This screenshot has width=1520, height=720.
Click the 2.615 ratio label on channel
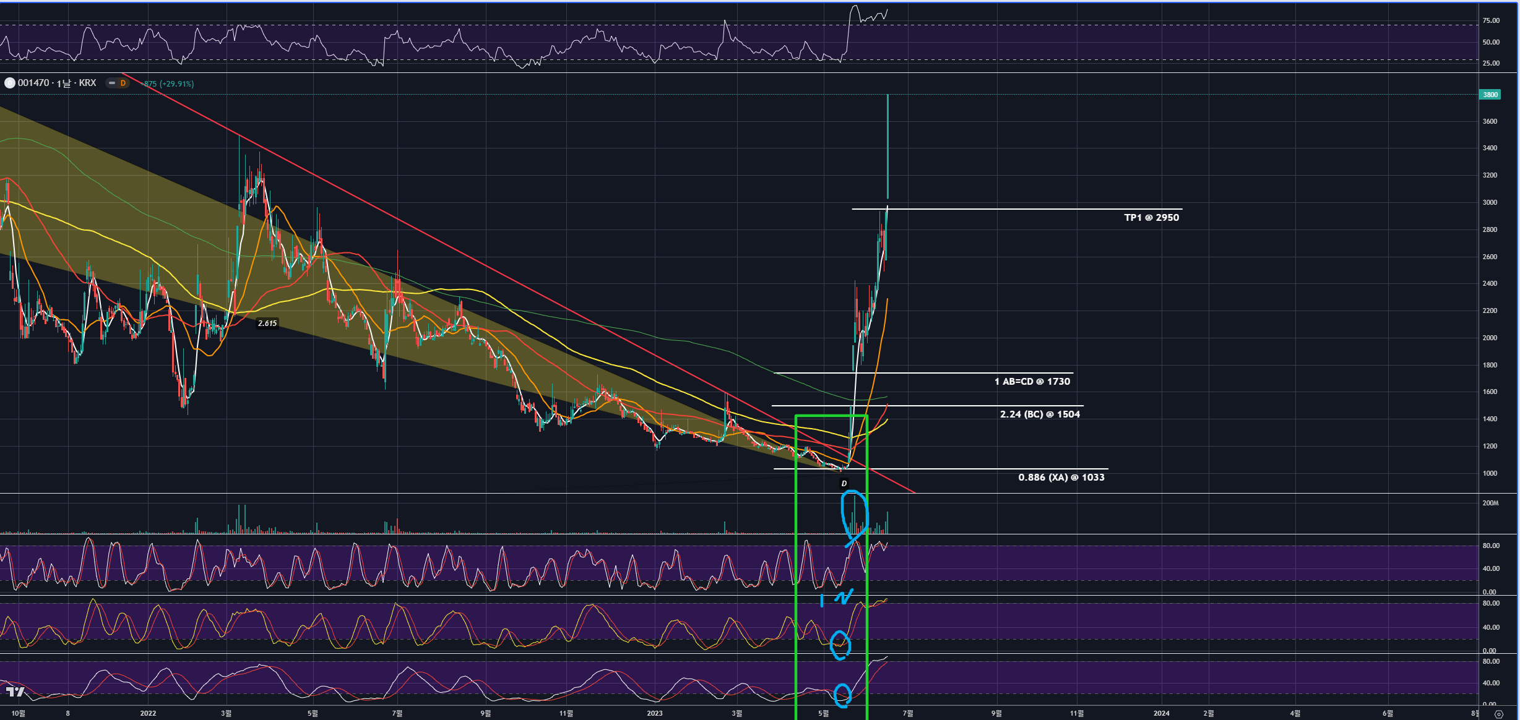[x=267, y=324]
